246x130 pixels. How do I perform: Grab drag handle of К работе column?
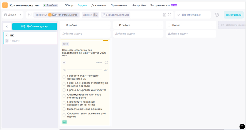point(63,25)
